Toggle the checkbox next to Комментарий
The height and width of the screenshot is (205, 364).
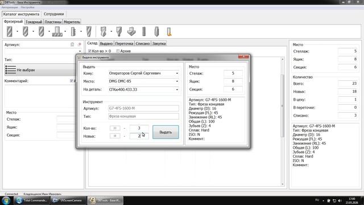[72, 81]
